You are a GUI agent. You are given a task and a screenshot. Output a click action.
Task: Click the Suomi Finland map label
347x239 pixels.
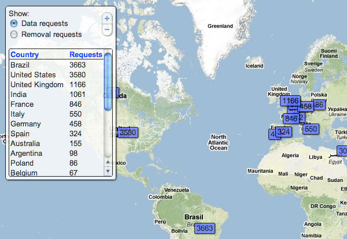pyautogui.click(x=329, y=54)
